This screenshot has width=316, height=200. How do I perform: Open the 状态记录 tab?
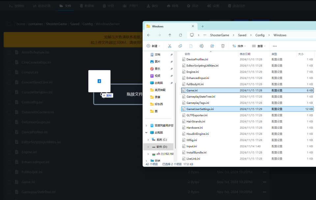42,6
